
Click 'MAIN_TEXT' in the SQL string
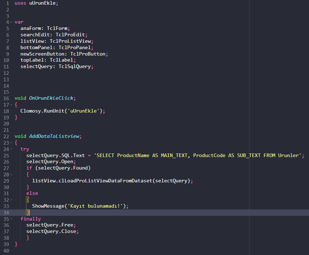174,155
